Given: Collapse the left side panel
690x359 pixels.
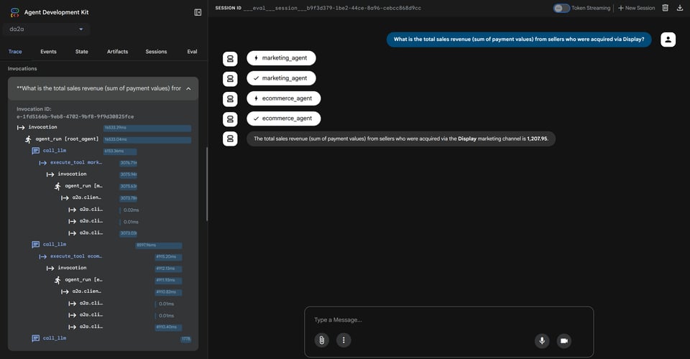Looking at the screenshot, I should point(198,12).
